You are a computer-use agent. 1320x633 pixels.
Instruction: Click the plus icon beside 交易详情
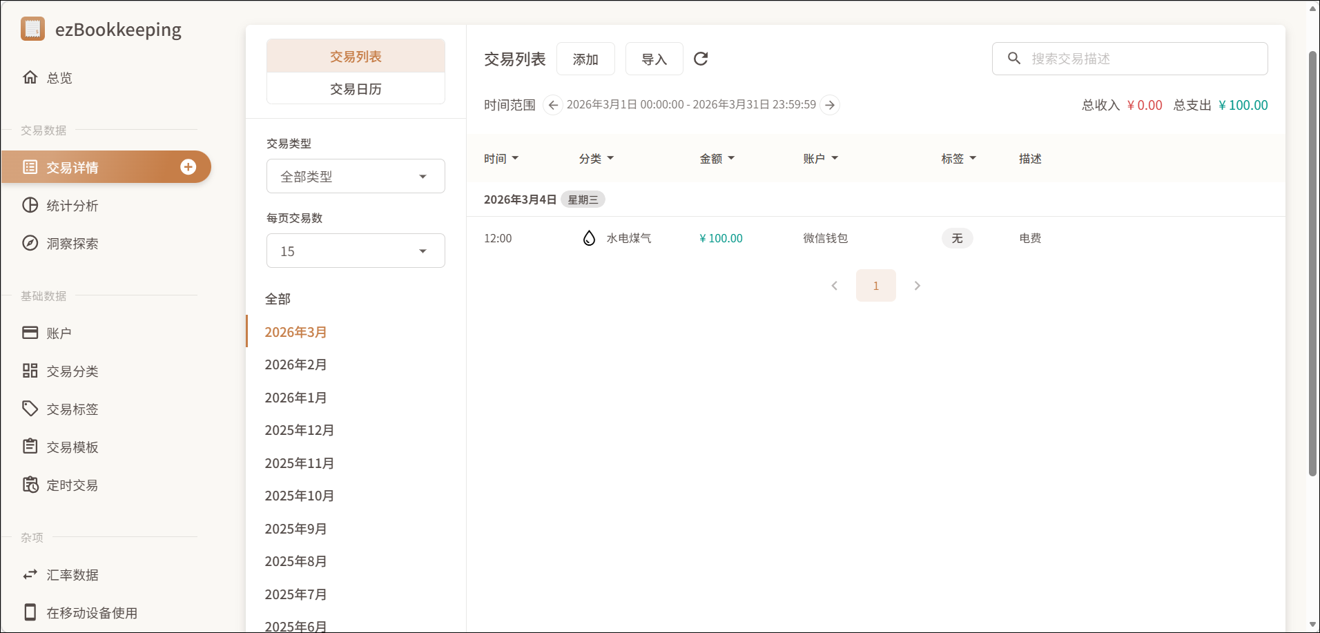[188, 167]
